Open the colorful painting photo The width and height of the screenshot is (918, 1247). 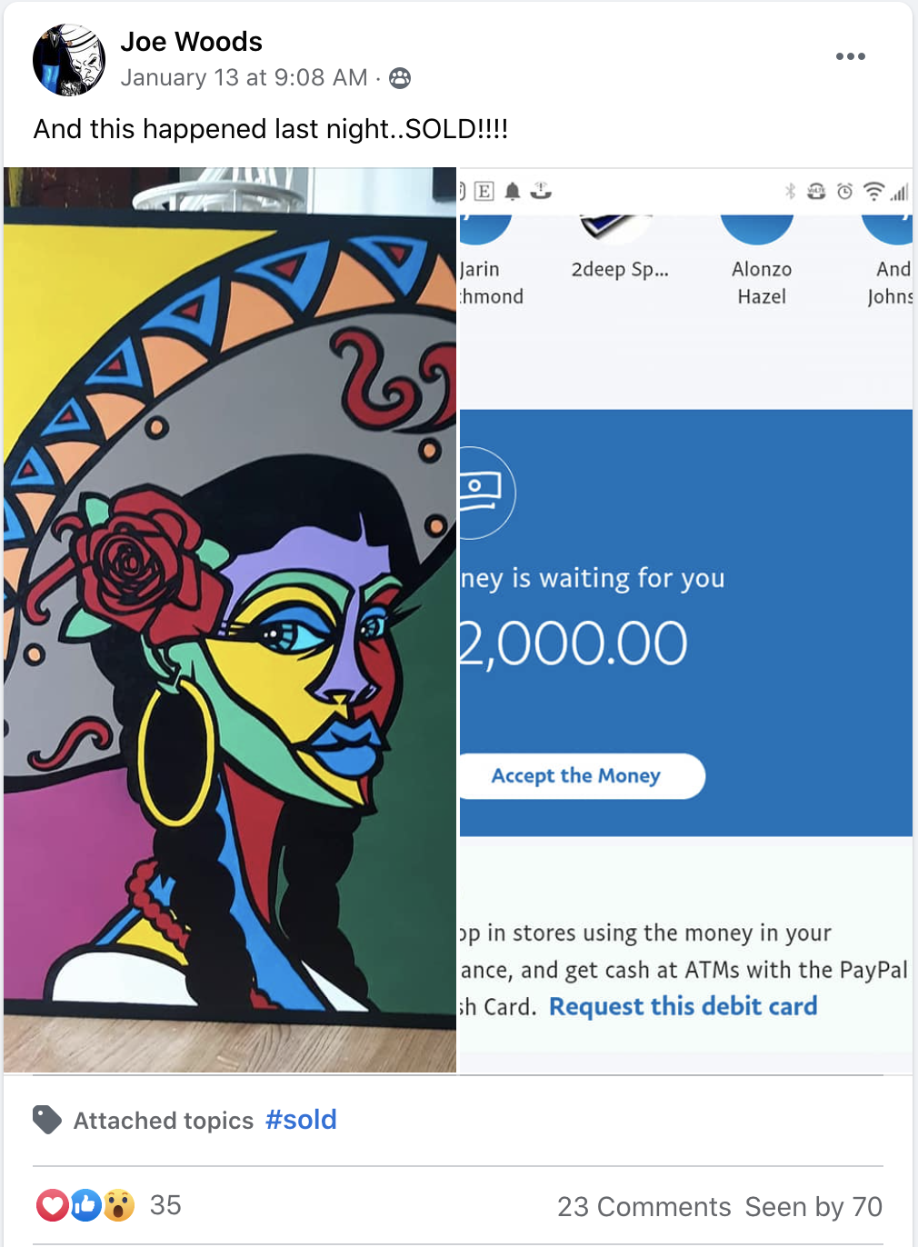230,620
